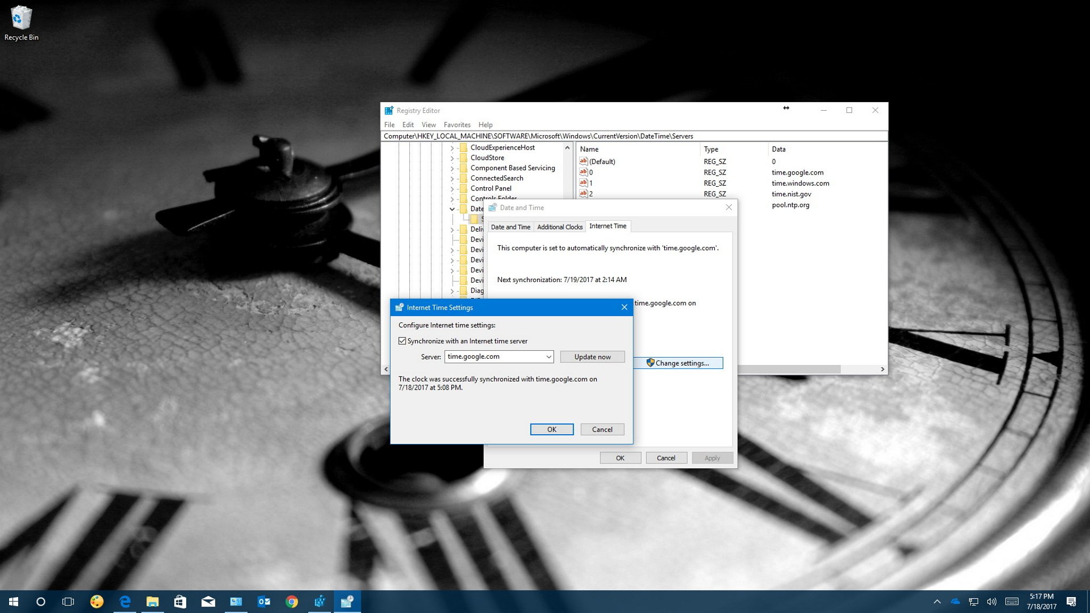Switch to Additional Clocks tab

[560, 226]
